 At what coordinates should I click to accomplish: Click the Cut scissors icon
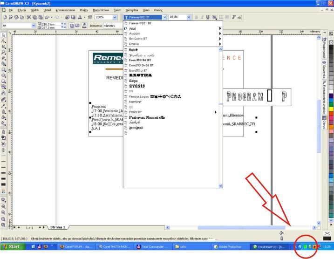(29, 17)
